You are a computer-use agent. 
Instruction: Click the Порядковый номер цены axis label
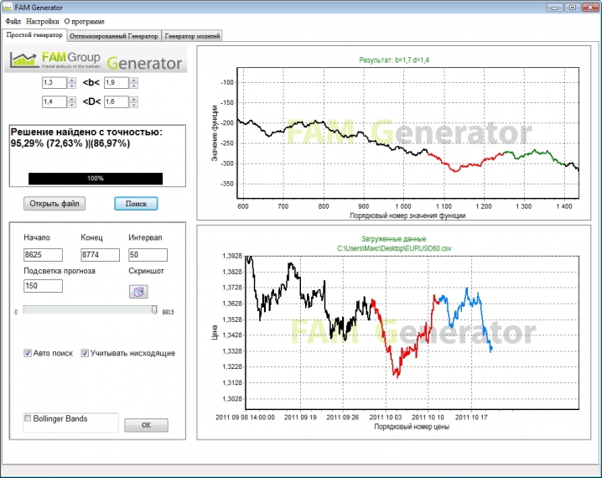point(412,427)
